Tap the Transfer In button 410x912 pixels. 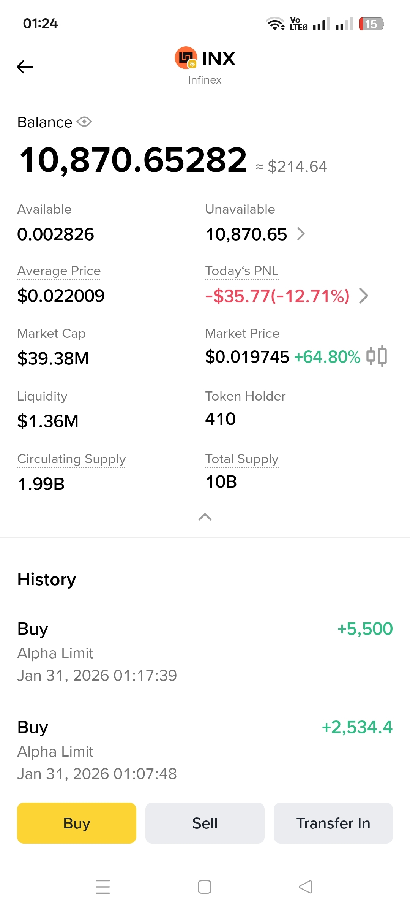[x=333, y=823]
